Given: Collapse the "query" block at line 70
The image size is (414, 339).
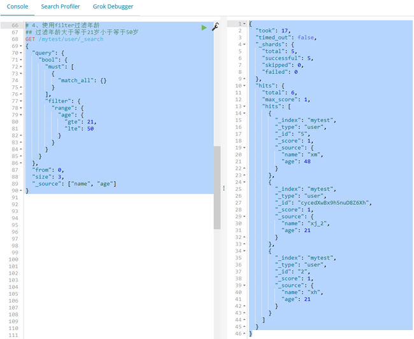Looking at the screenshot, I should click(x=21, y=53).
